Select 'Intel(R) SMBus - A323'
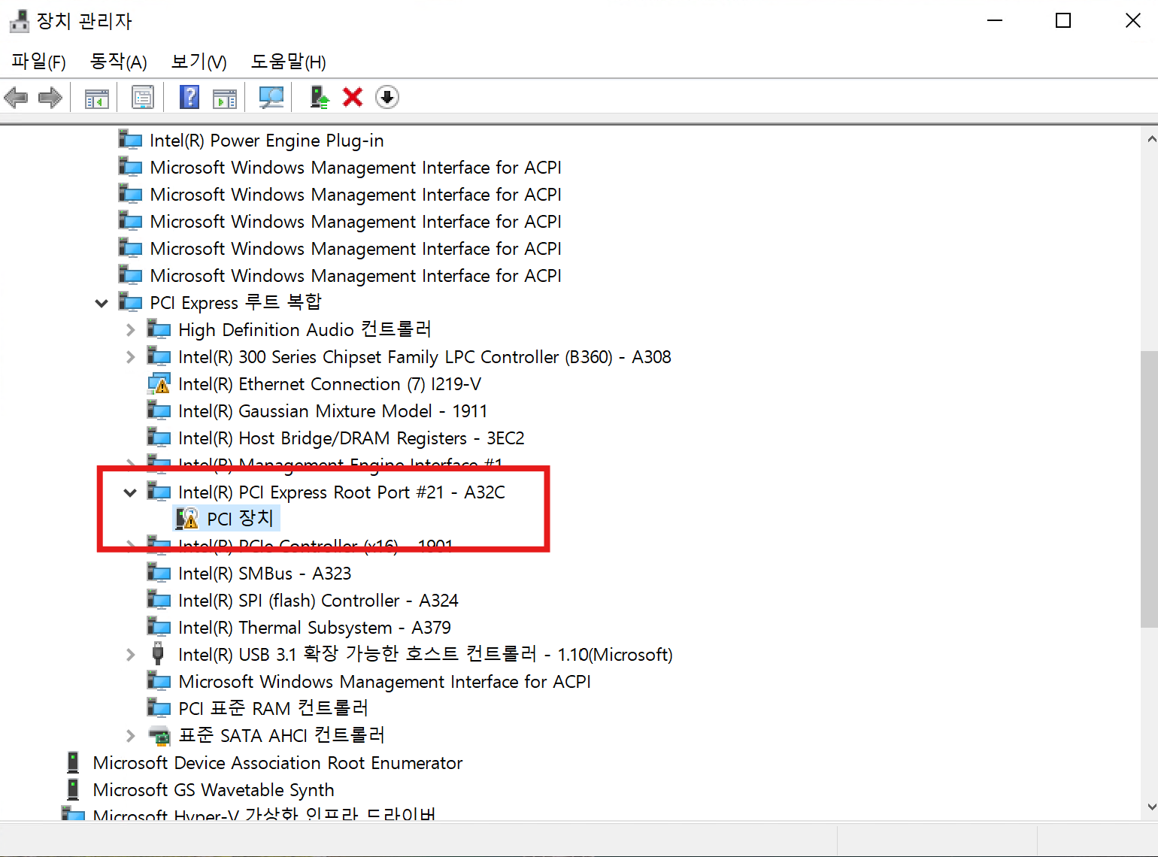The image size is (1158, 857). (265, 574)
